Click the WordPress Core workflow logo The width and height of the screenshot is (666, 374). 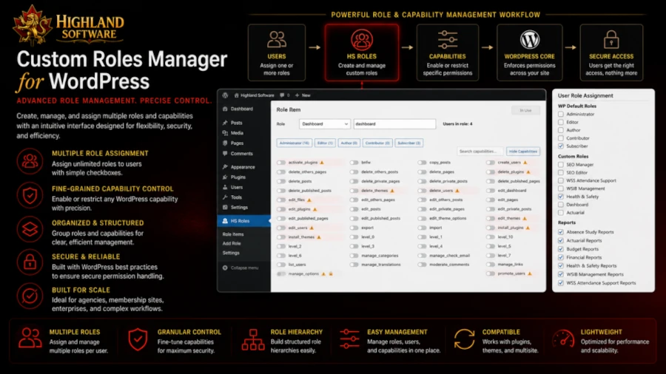click(530, 40)
